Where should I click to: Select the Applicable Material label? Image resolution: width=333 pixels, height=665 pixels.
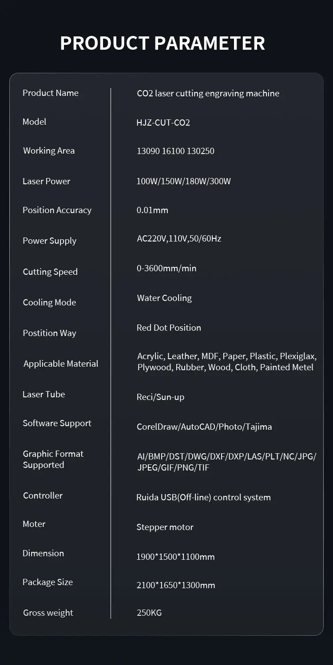click(61, 364)
